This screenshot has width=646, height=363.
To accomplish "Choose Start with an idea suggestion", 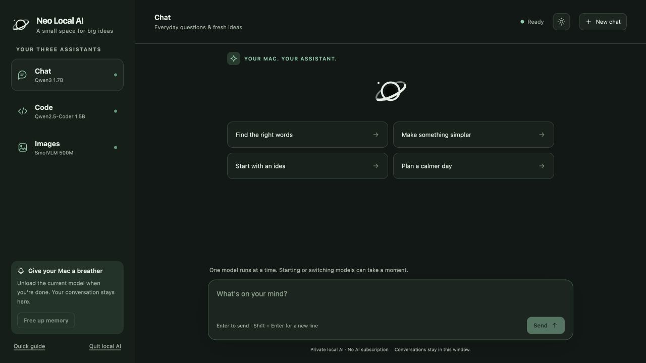I will click(x=307, y=166).
